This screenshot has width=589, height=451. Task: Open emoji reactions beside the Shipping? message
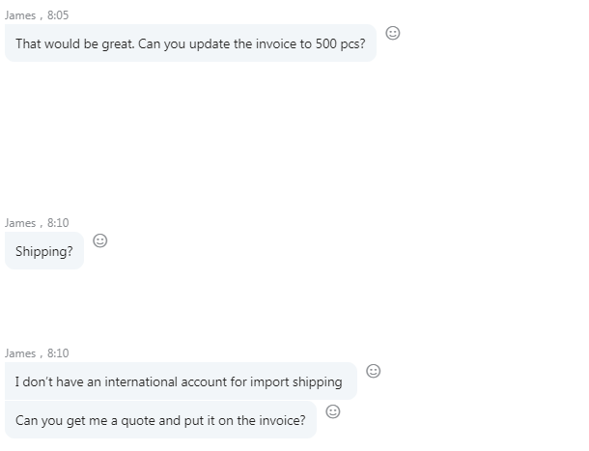click(99, 240)
